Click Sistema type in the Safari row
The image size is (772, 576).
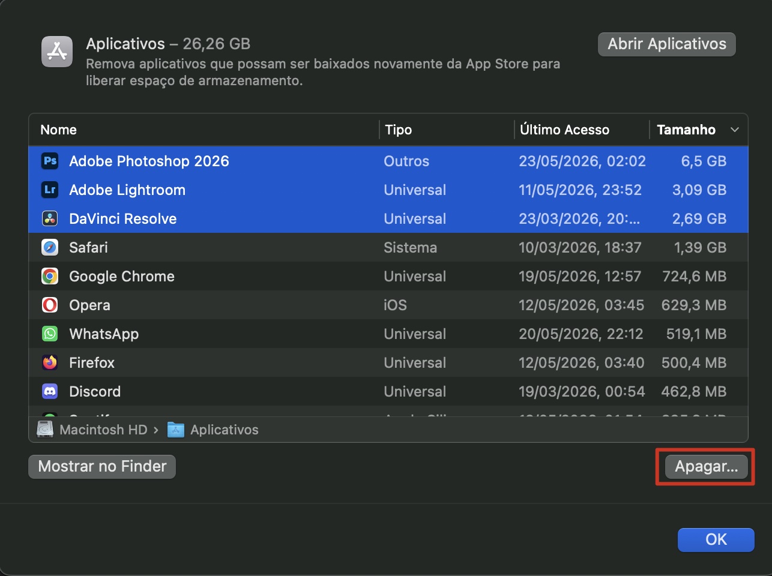click(x=411, y=247)
